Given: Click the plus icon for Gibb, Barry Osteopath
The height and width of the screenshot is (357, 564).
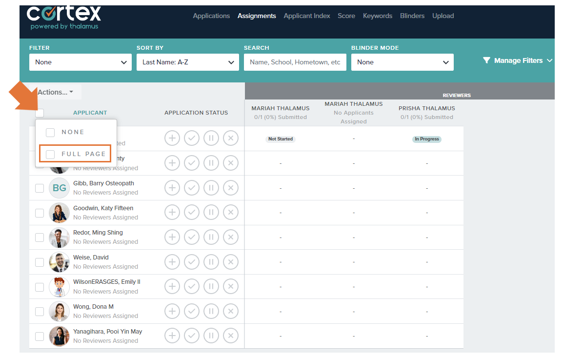Looking at the screenshot, I should [x=172, y=187].
